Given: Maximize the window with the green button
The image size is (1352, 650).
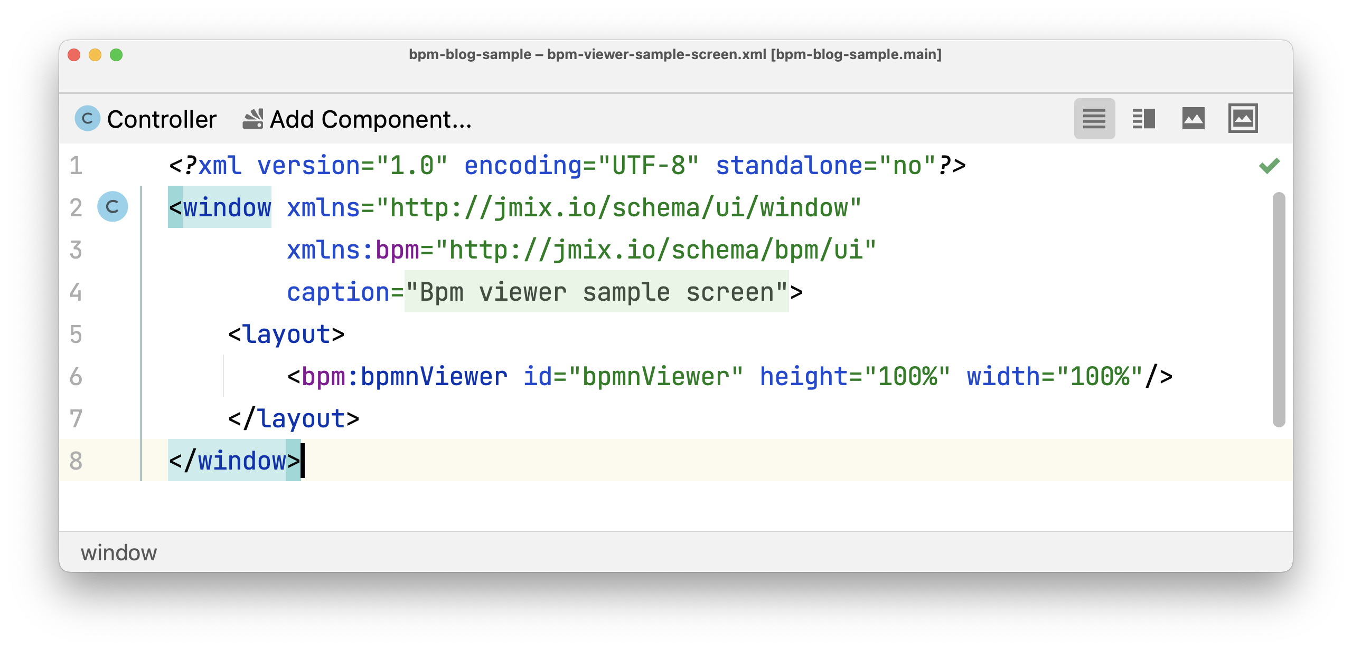Looking at the screenshot, I should (116, 55).
